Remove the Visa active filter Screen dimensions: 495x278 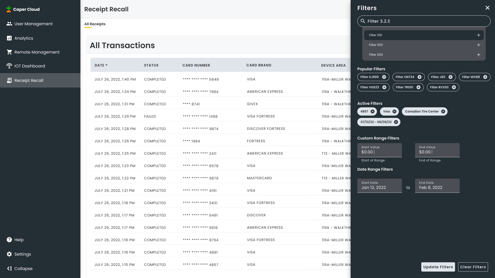[x=394, y=111]
